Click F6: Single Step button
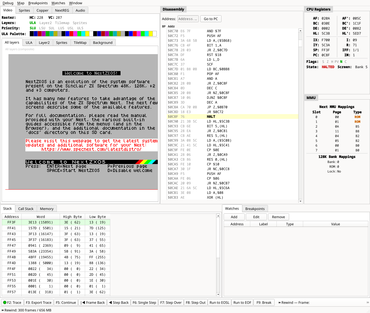The image size is (370, 313). (x=144, y=302)
